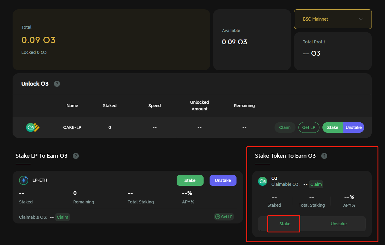Image resolution: width=385 pixels, height=245 pixels.
Task: Click the arrow icon on Get LP
Action: point(217,217)
